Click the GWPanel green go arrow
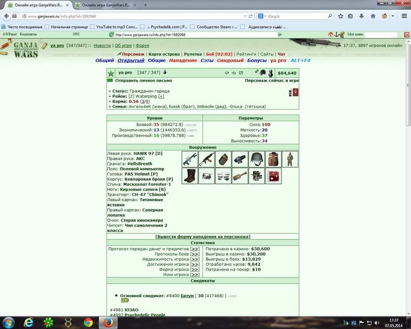Viewport: 411px width, 329px height. pyautogui.click(x=280, y=34)
